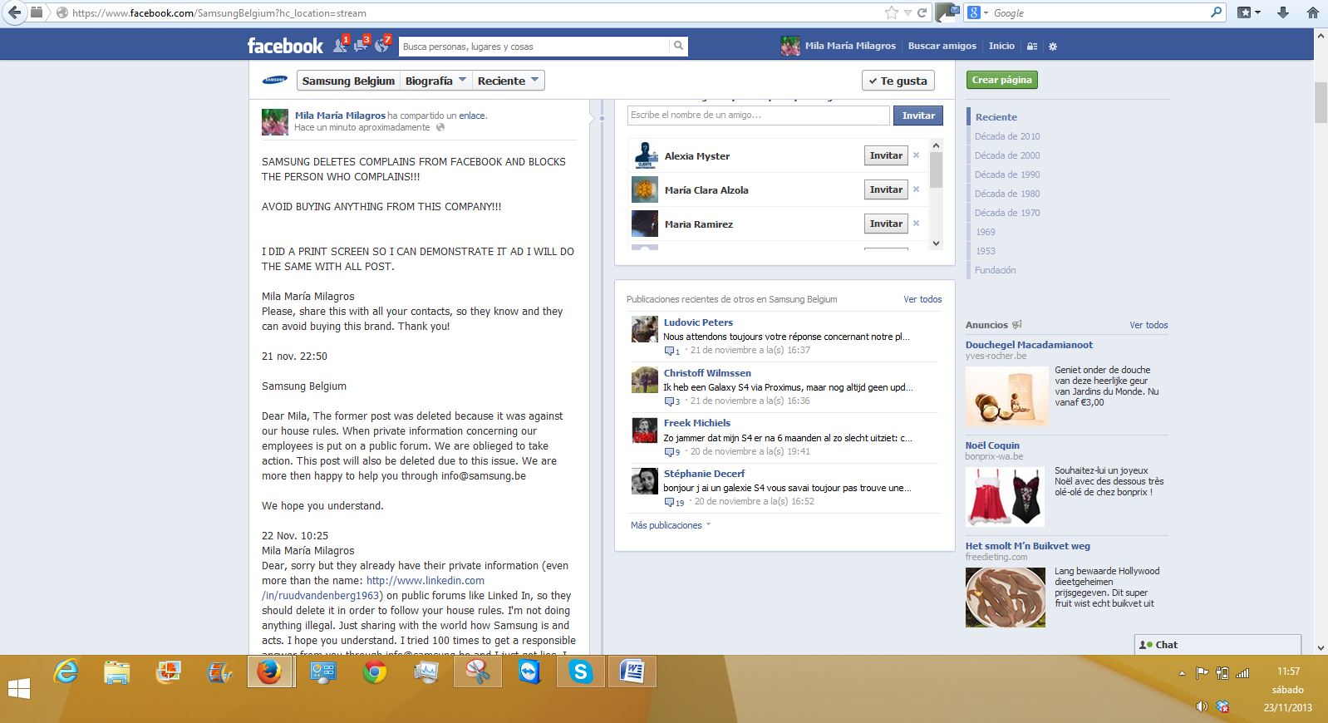
Task: Open the Firefox downloads arrow
Action: tap(1282, 12)
